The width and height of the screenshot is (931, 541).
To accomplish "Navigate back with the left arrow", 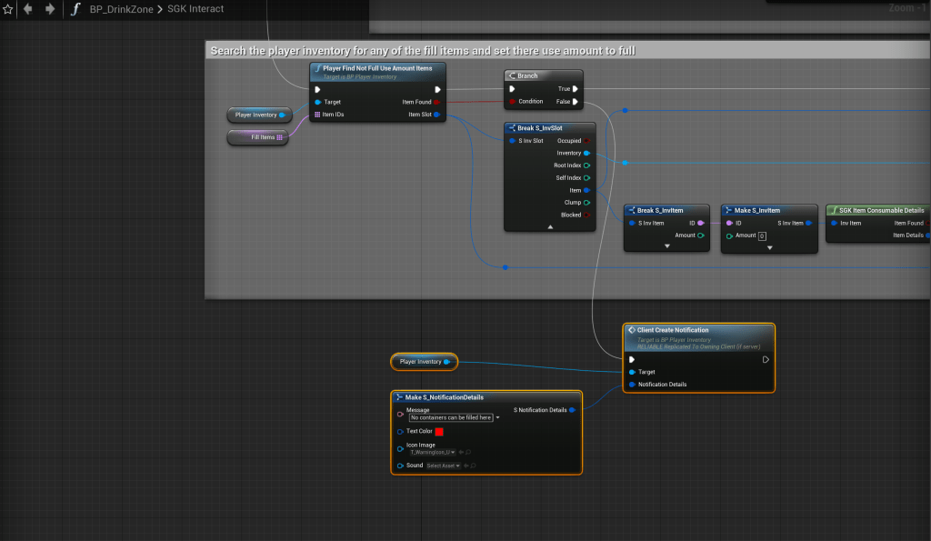I will 28,9.
